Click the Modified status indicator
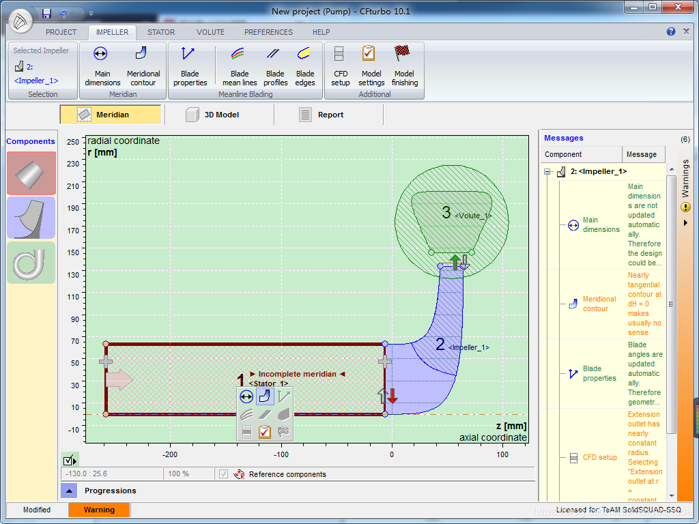This screenshot has width=699, height=524. (37, 510)
